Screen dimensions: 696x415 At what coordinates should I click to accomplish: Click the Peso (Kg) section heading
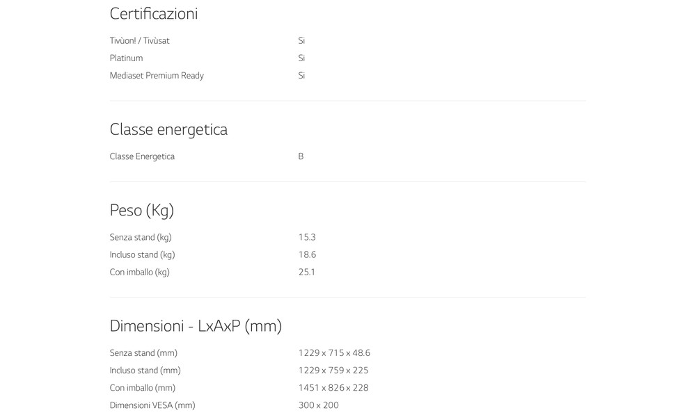[x=142, y=210]
